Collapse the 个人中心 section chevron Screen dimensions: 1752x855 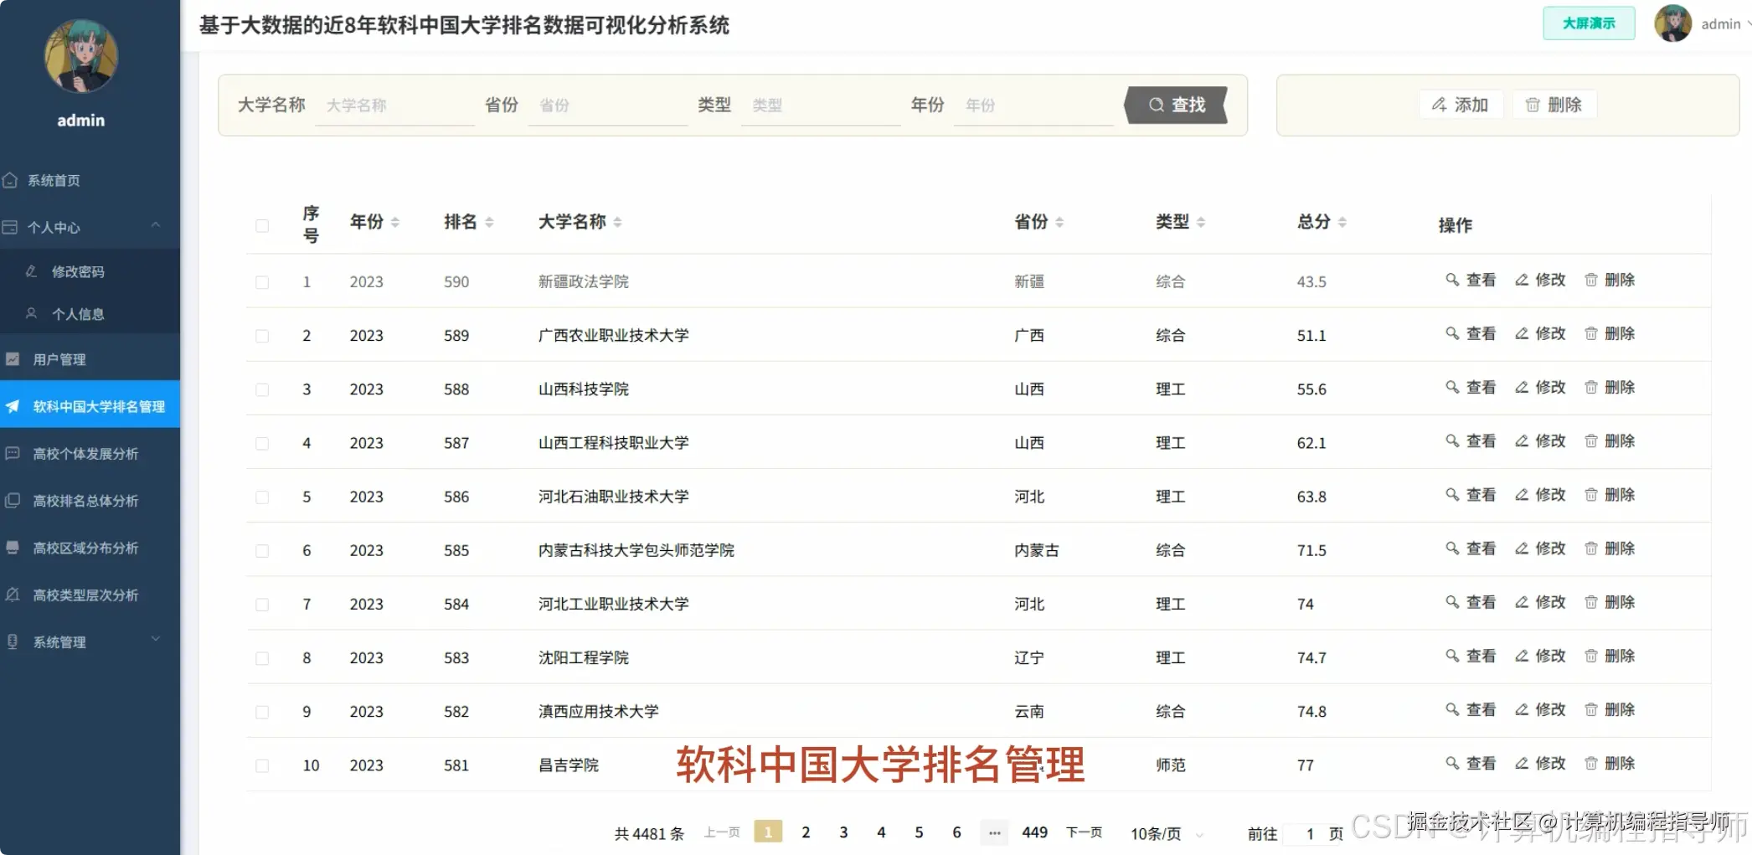[155, 226]
